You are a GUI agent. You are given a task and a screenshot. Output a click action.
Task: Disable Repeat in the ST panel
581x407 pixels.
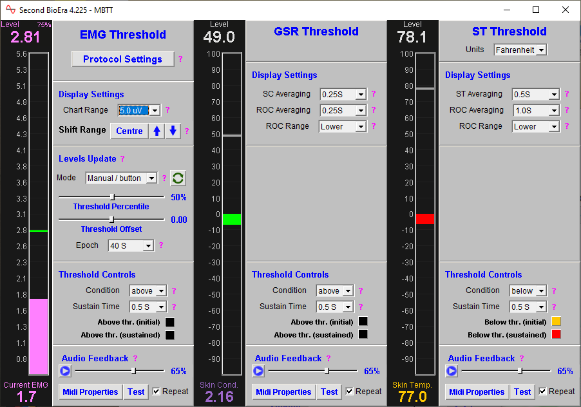pos(542,392)
